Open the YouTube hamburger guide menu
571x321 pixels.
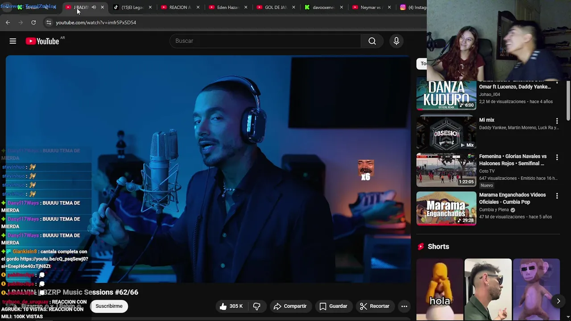coord(13,41)
